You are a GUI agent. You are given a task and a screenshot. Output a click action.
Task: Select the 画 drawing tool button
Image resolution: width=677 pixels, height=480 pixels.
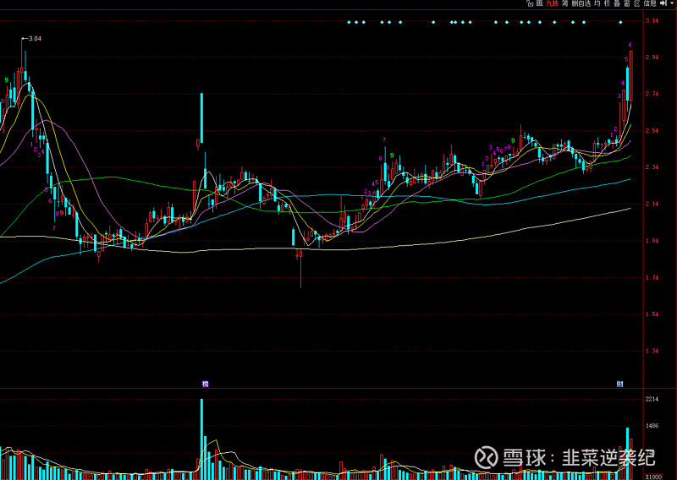[x=539, y=3]
